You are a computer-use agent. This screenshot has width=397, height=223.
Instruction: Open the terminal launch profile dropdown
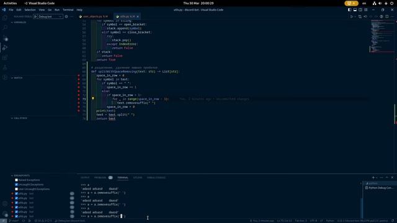[377, 178]
